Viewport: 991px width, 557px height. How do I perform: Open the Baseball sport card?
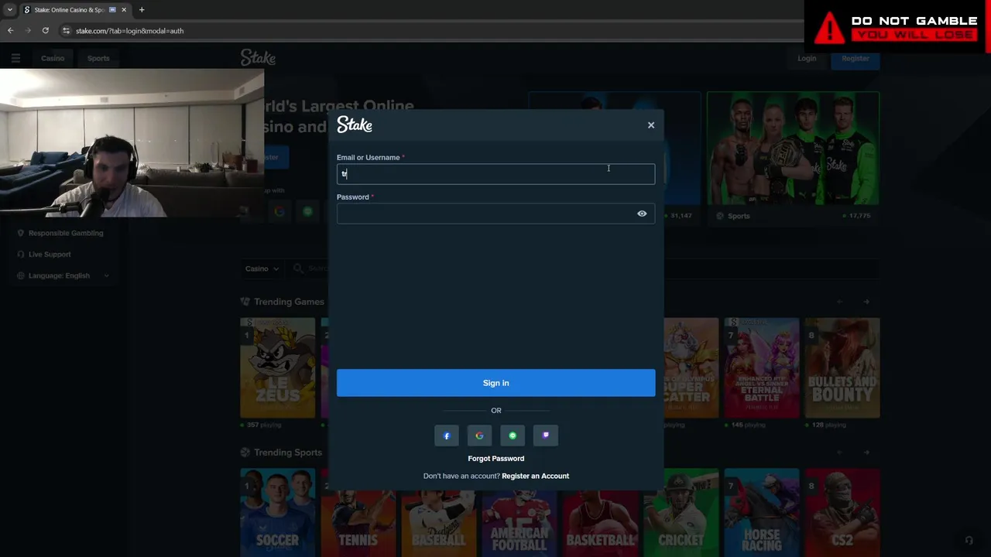point(439,512)
